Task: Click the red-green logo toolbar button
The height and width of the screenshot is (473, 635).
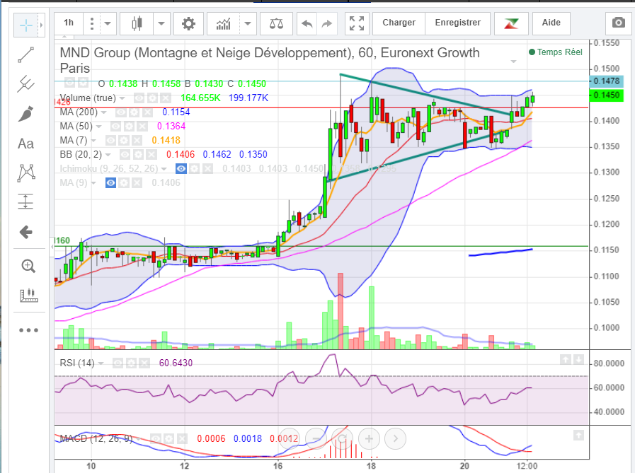Action: click(x=511, y=23)
